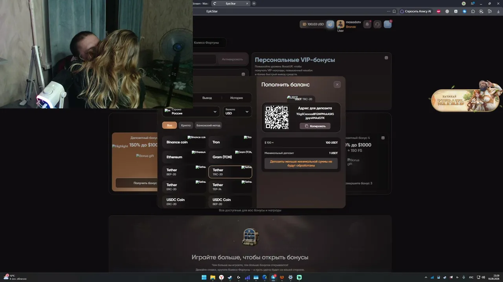The height and width of the screenshot is (282, 503).
Task: Open the masadatv user avatar
Action: click(x=340, y=24)
